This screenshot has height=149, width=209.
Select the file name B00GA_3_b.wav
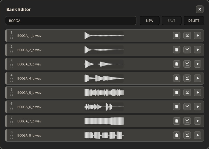29,64
